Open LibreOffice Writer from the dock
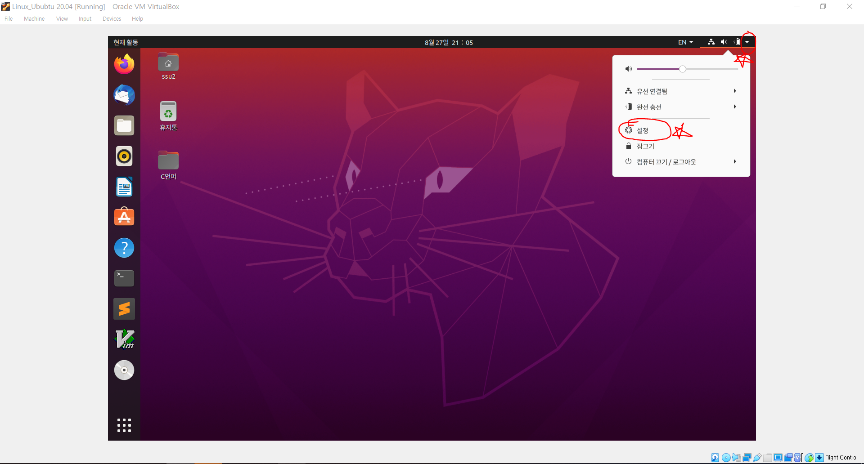This screenshot has height=464, width=864. (x=124, y=187)
